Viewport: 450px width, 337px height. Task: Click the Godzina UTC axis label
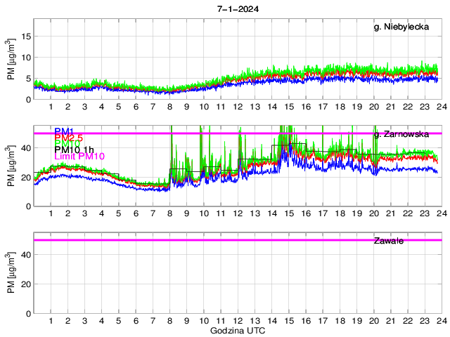pyautogui.click(x=238, y=331)
